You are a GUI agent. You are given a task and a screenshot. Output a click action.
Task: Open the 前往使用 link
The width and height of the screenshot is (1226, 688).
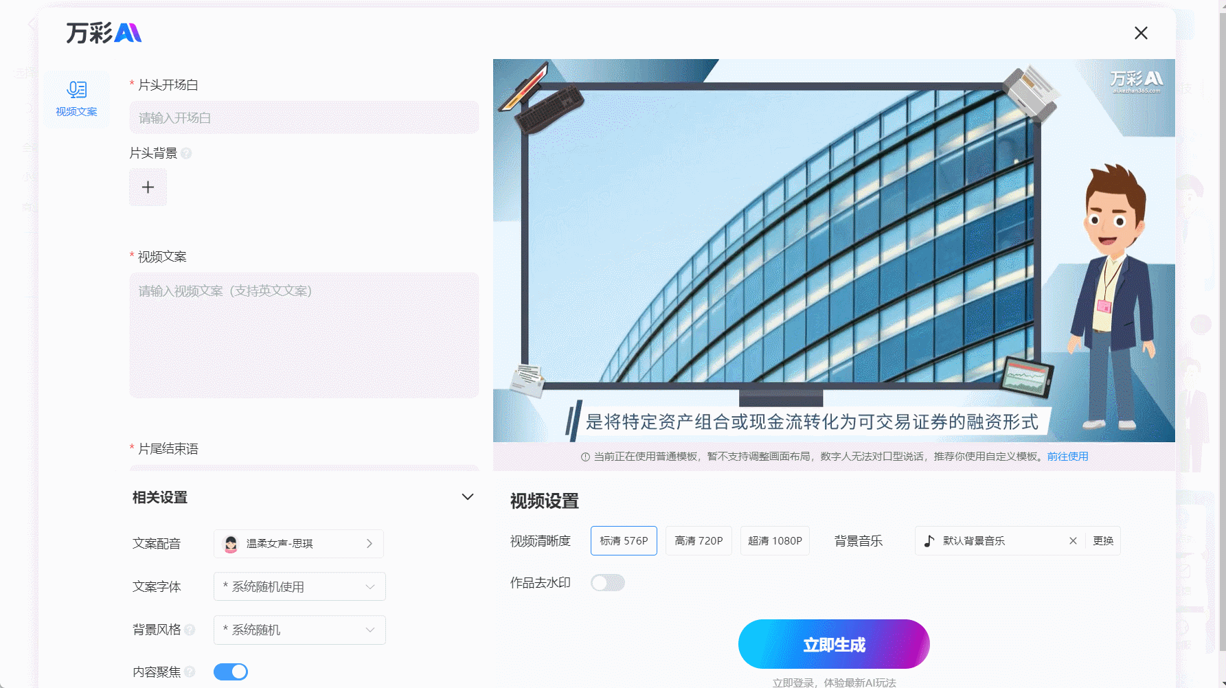(x=1067, y=457)
